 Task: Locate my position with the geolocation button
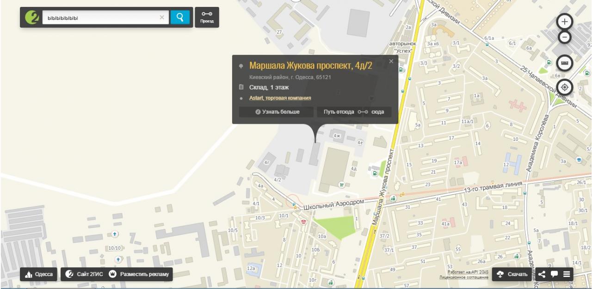coord(565,87)
